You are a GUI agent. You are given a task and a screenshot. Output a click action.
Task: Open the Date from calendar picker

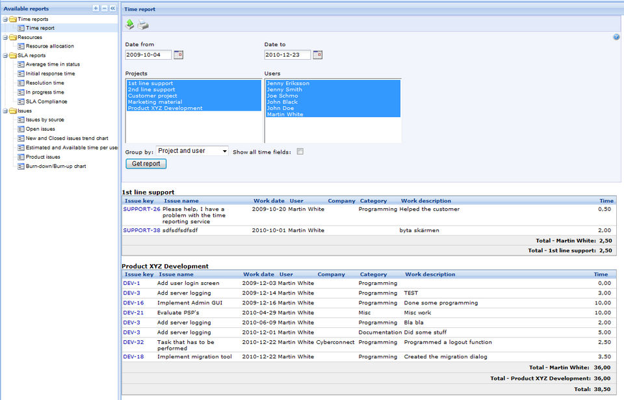coord(179,55)
